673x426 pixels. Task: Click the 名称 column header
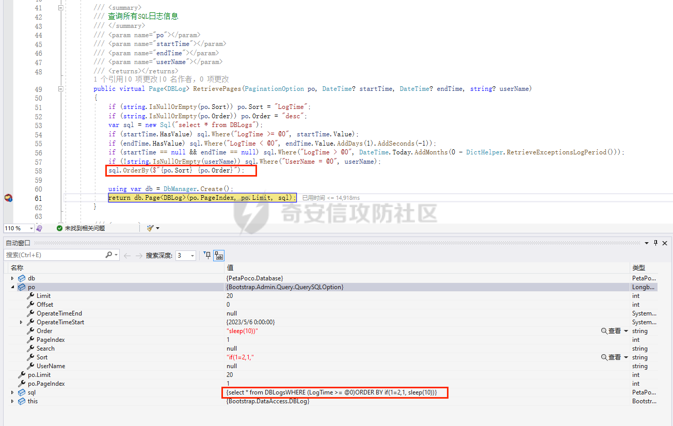tap(17, 267)
